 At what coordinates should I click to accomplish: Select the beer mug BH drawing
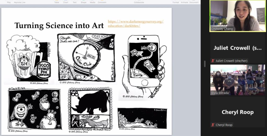(29, 59)
